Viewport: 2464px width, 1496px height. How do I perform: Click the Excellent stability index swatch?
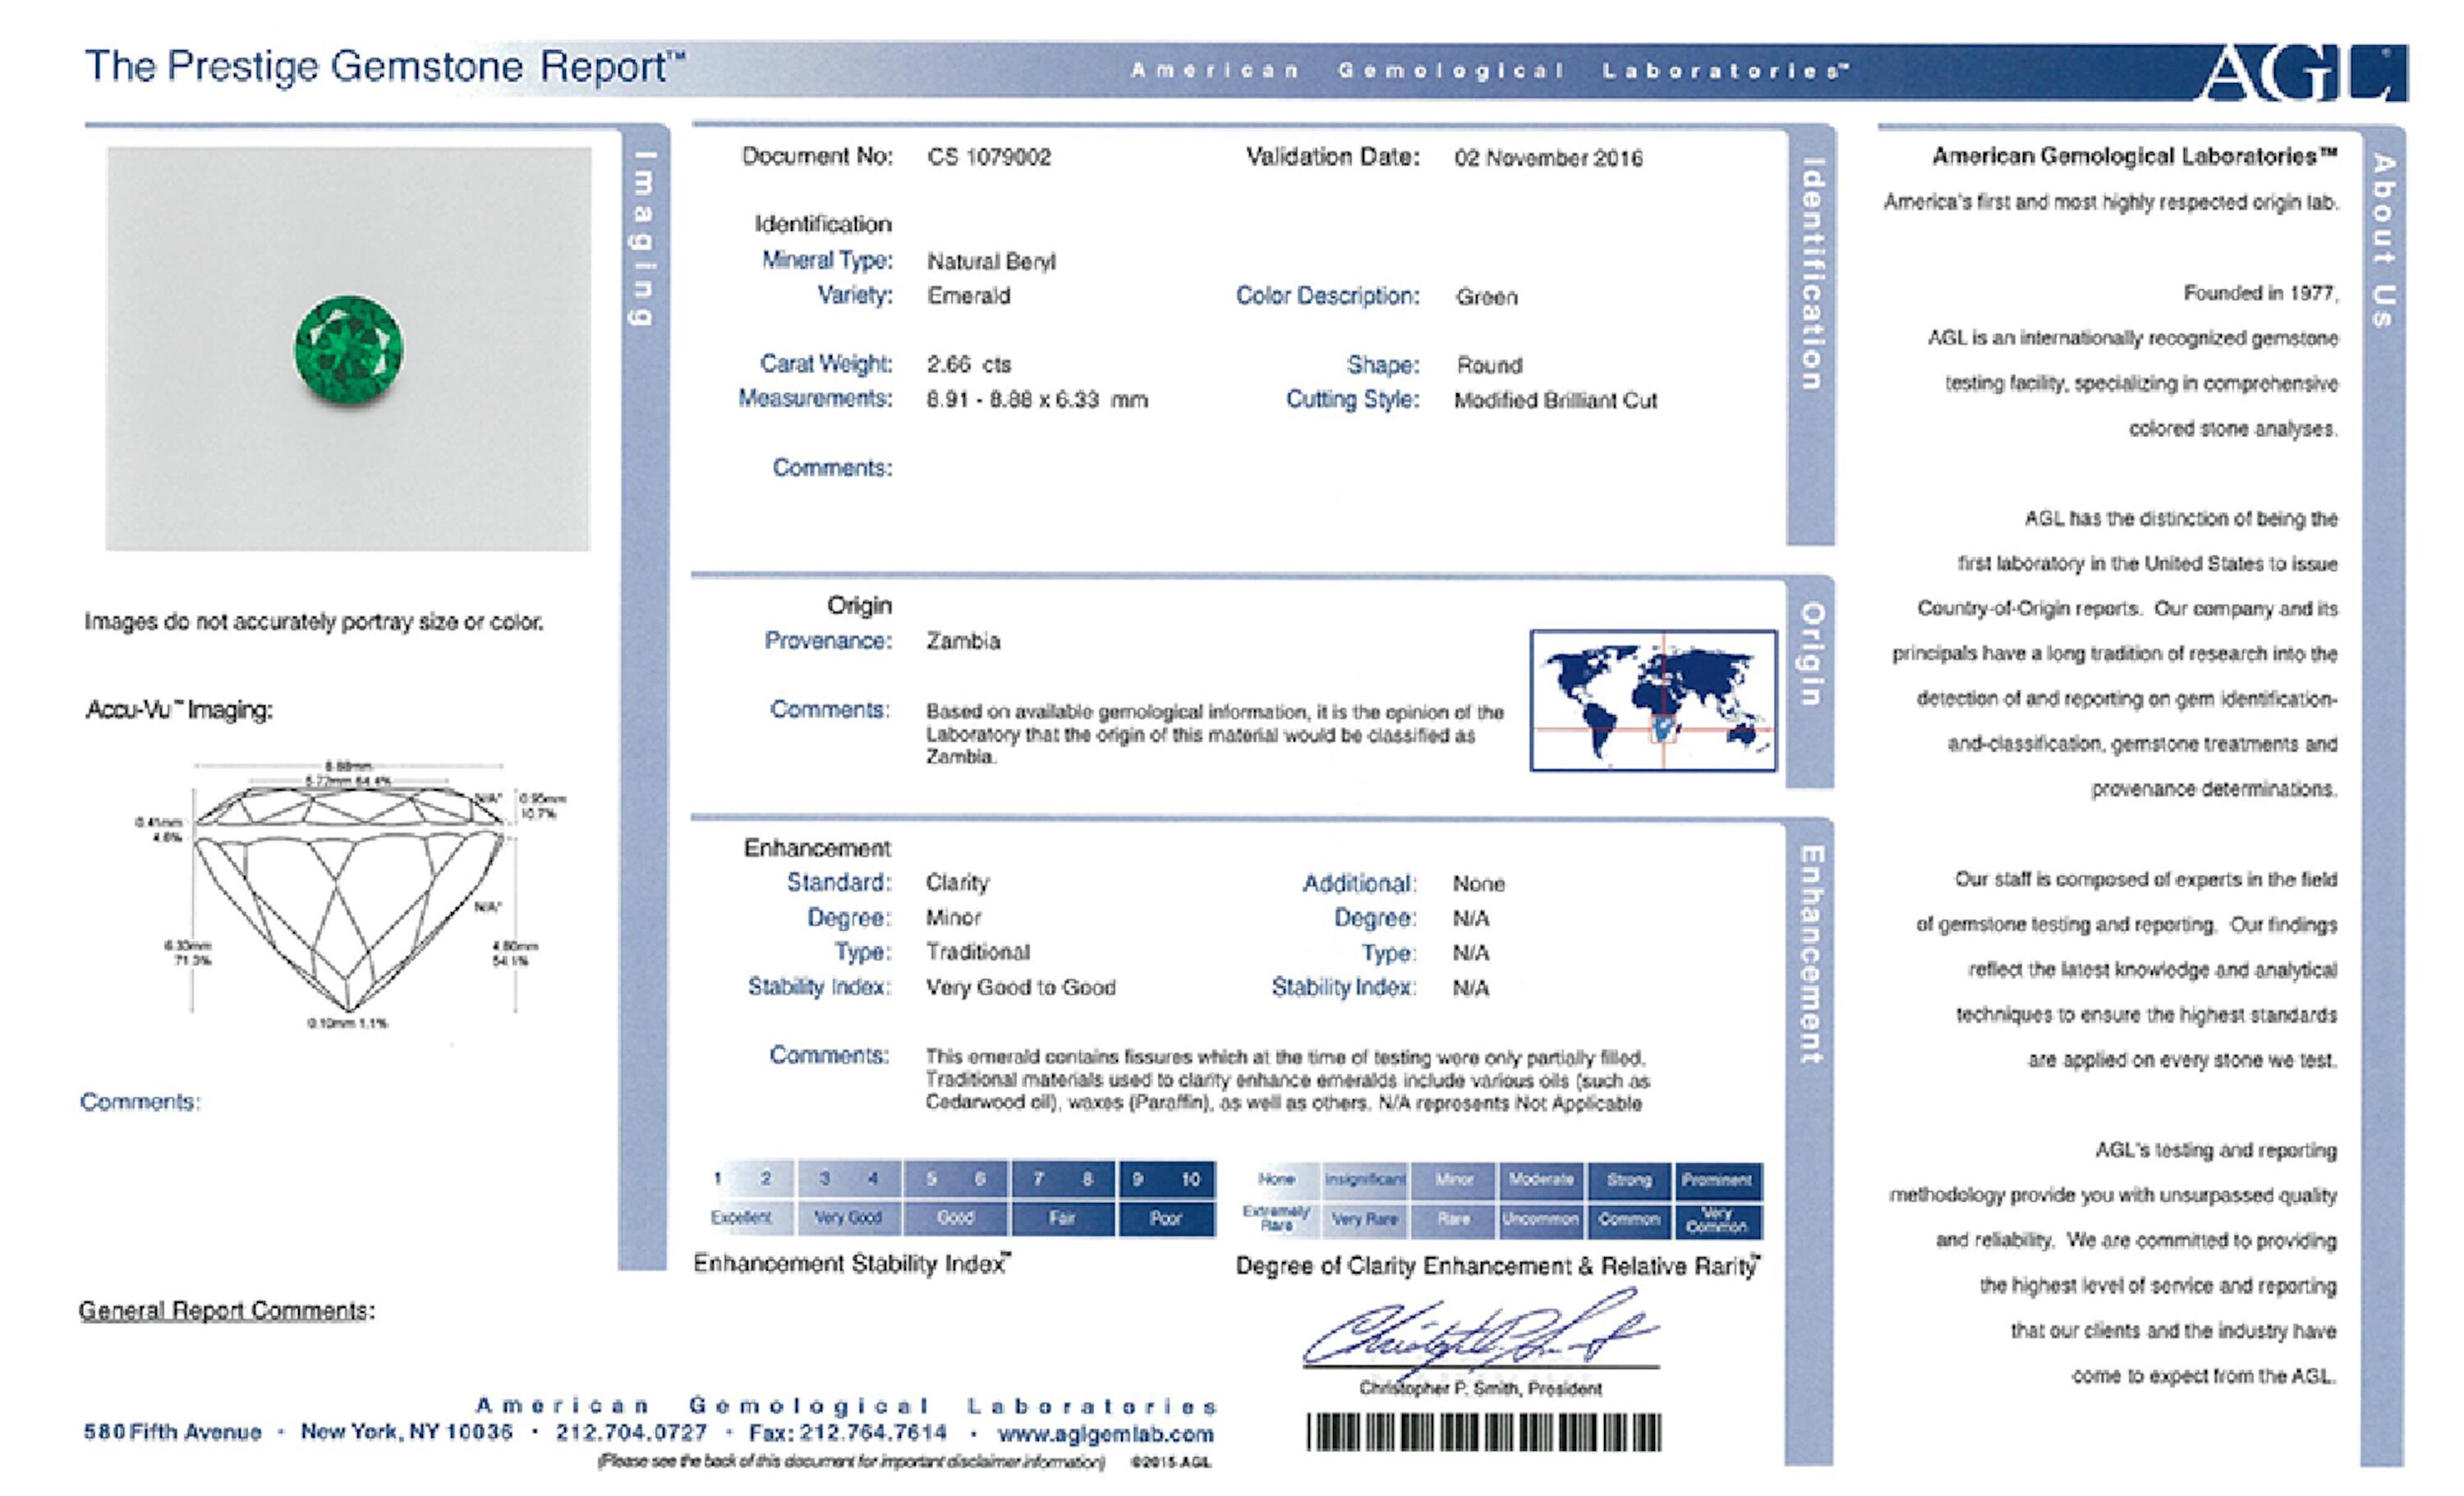[742, 1217]
